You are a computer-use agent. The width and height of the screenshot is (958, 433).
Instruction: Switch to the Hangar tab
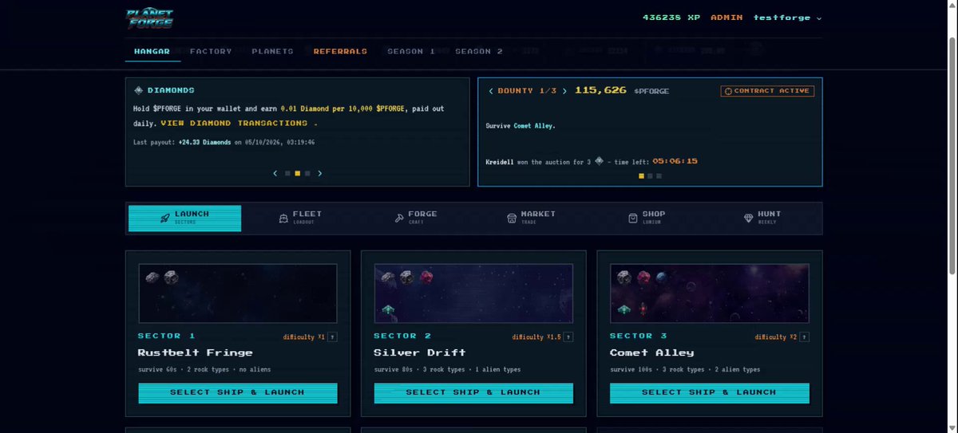tap(152, 51)
